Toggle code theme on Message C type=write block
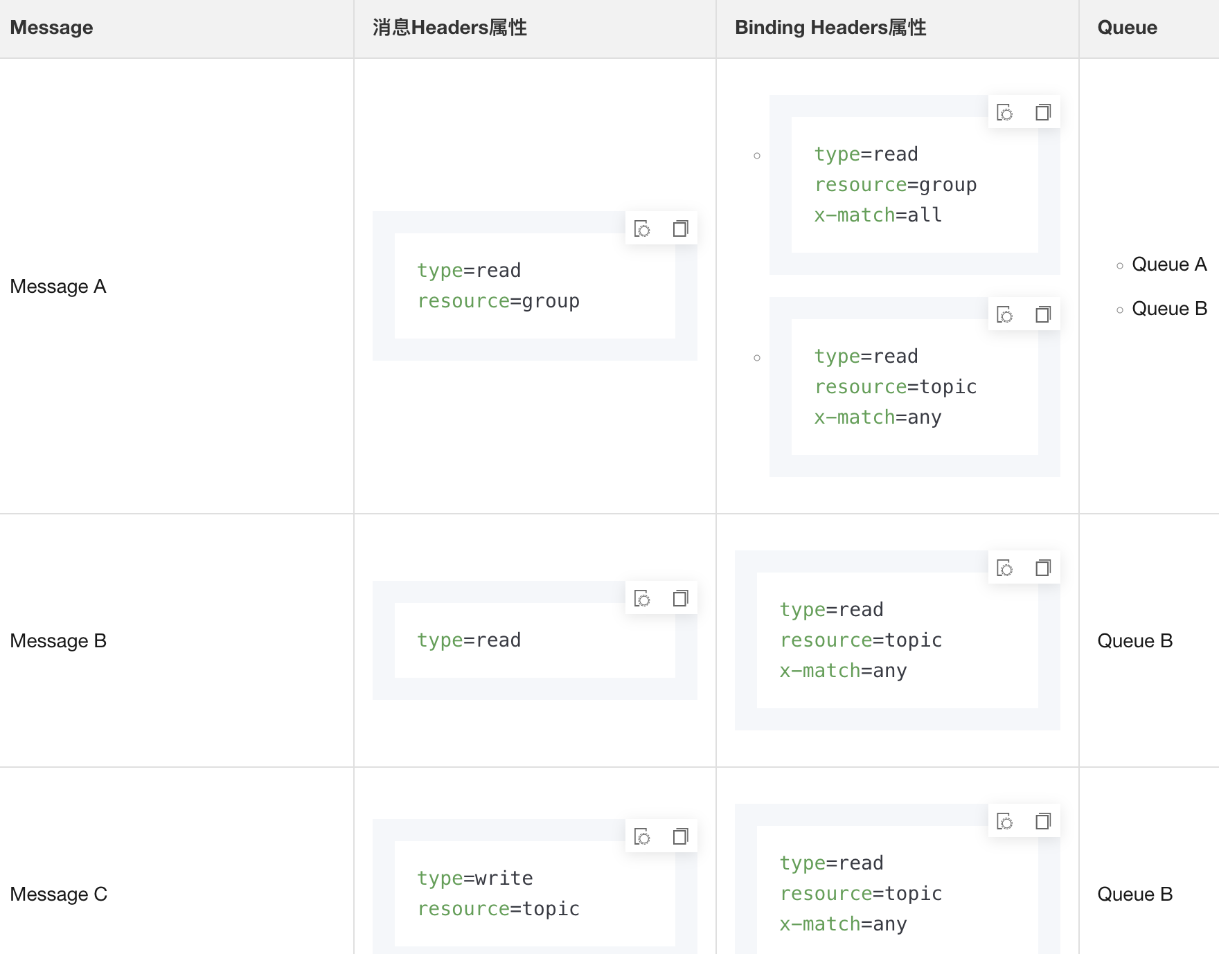This screenshot has width=1219, height=954. (x=643, y=836)
